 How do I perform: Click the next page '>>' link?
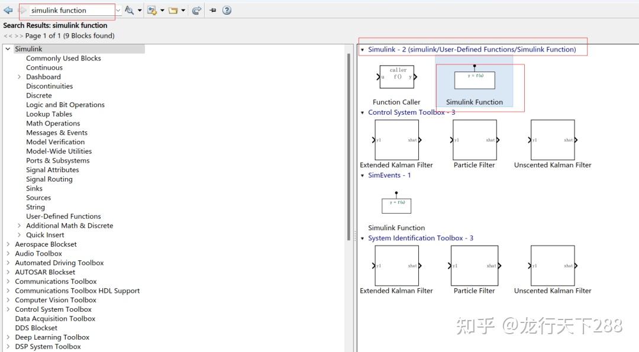pos(19,36)
